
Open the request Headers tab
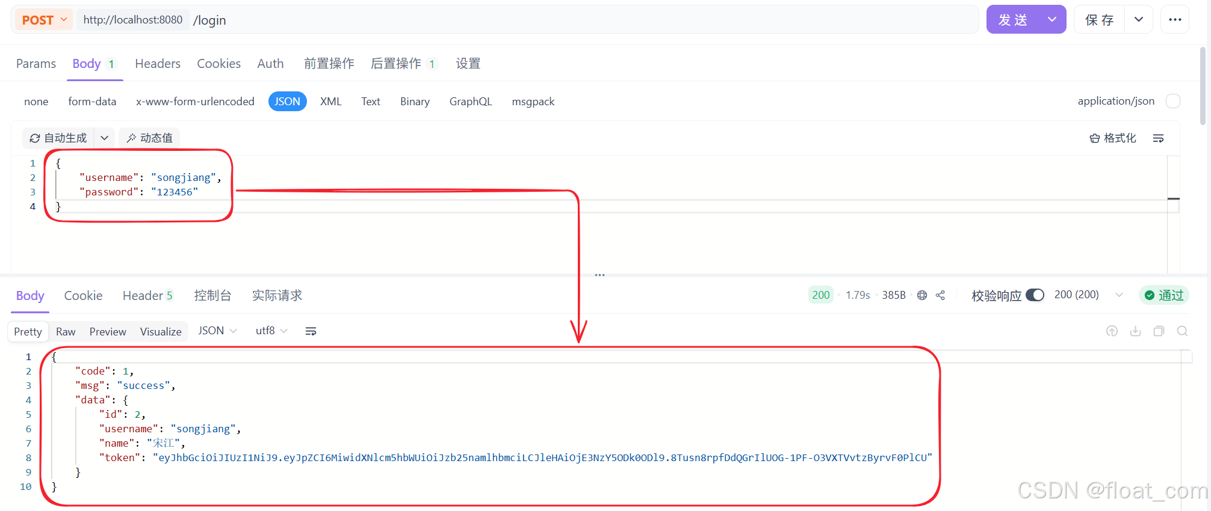158,64
